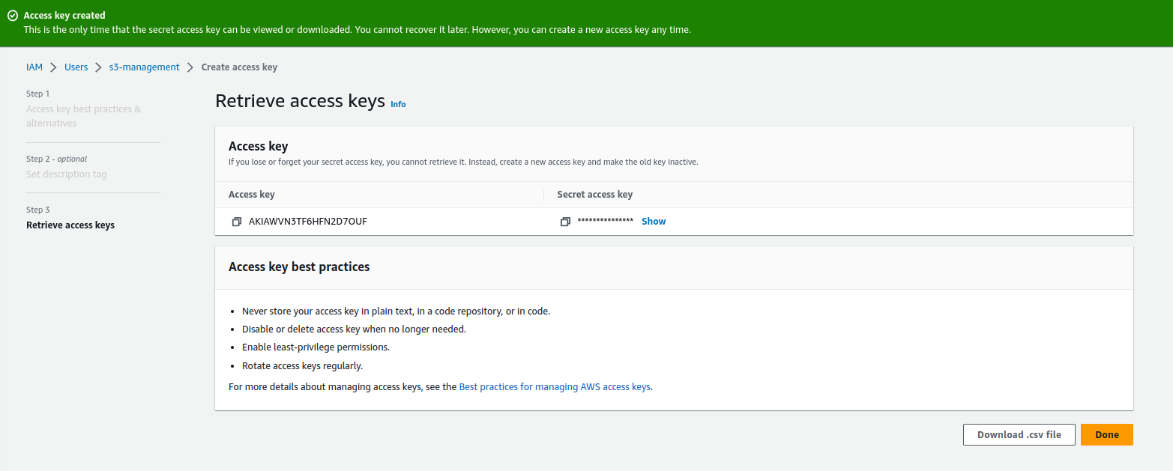
Task: Click the green success checkmark icon
Action: click(13, 15)
